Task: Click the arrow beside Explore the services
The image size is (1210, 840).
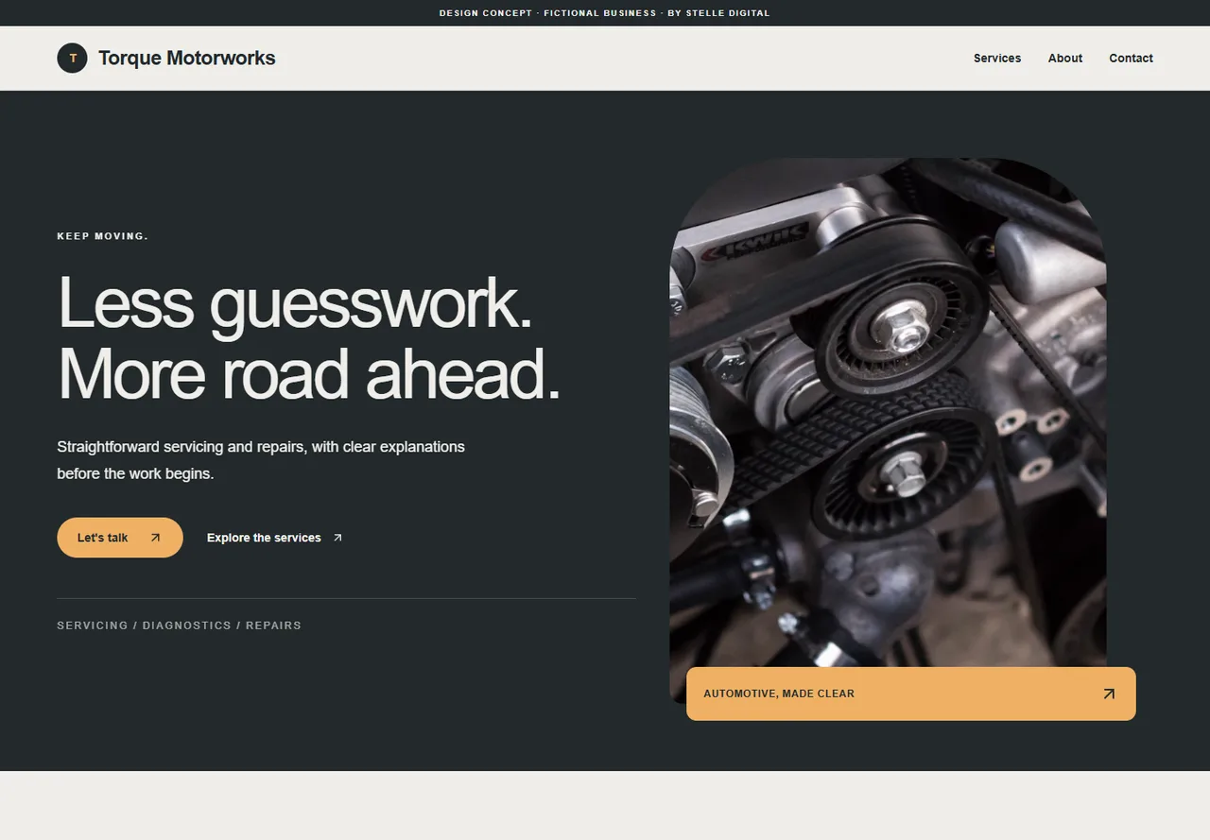Action: tap(337, 538)
